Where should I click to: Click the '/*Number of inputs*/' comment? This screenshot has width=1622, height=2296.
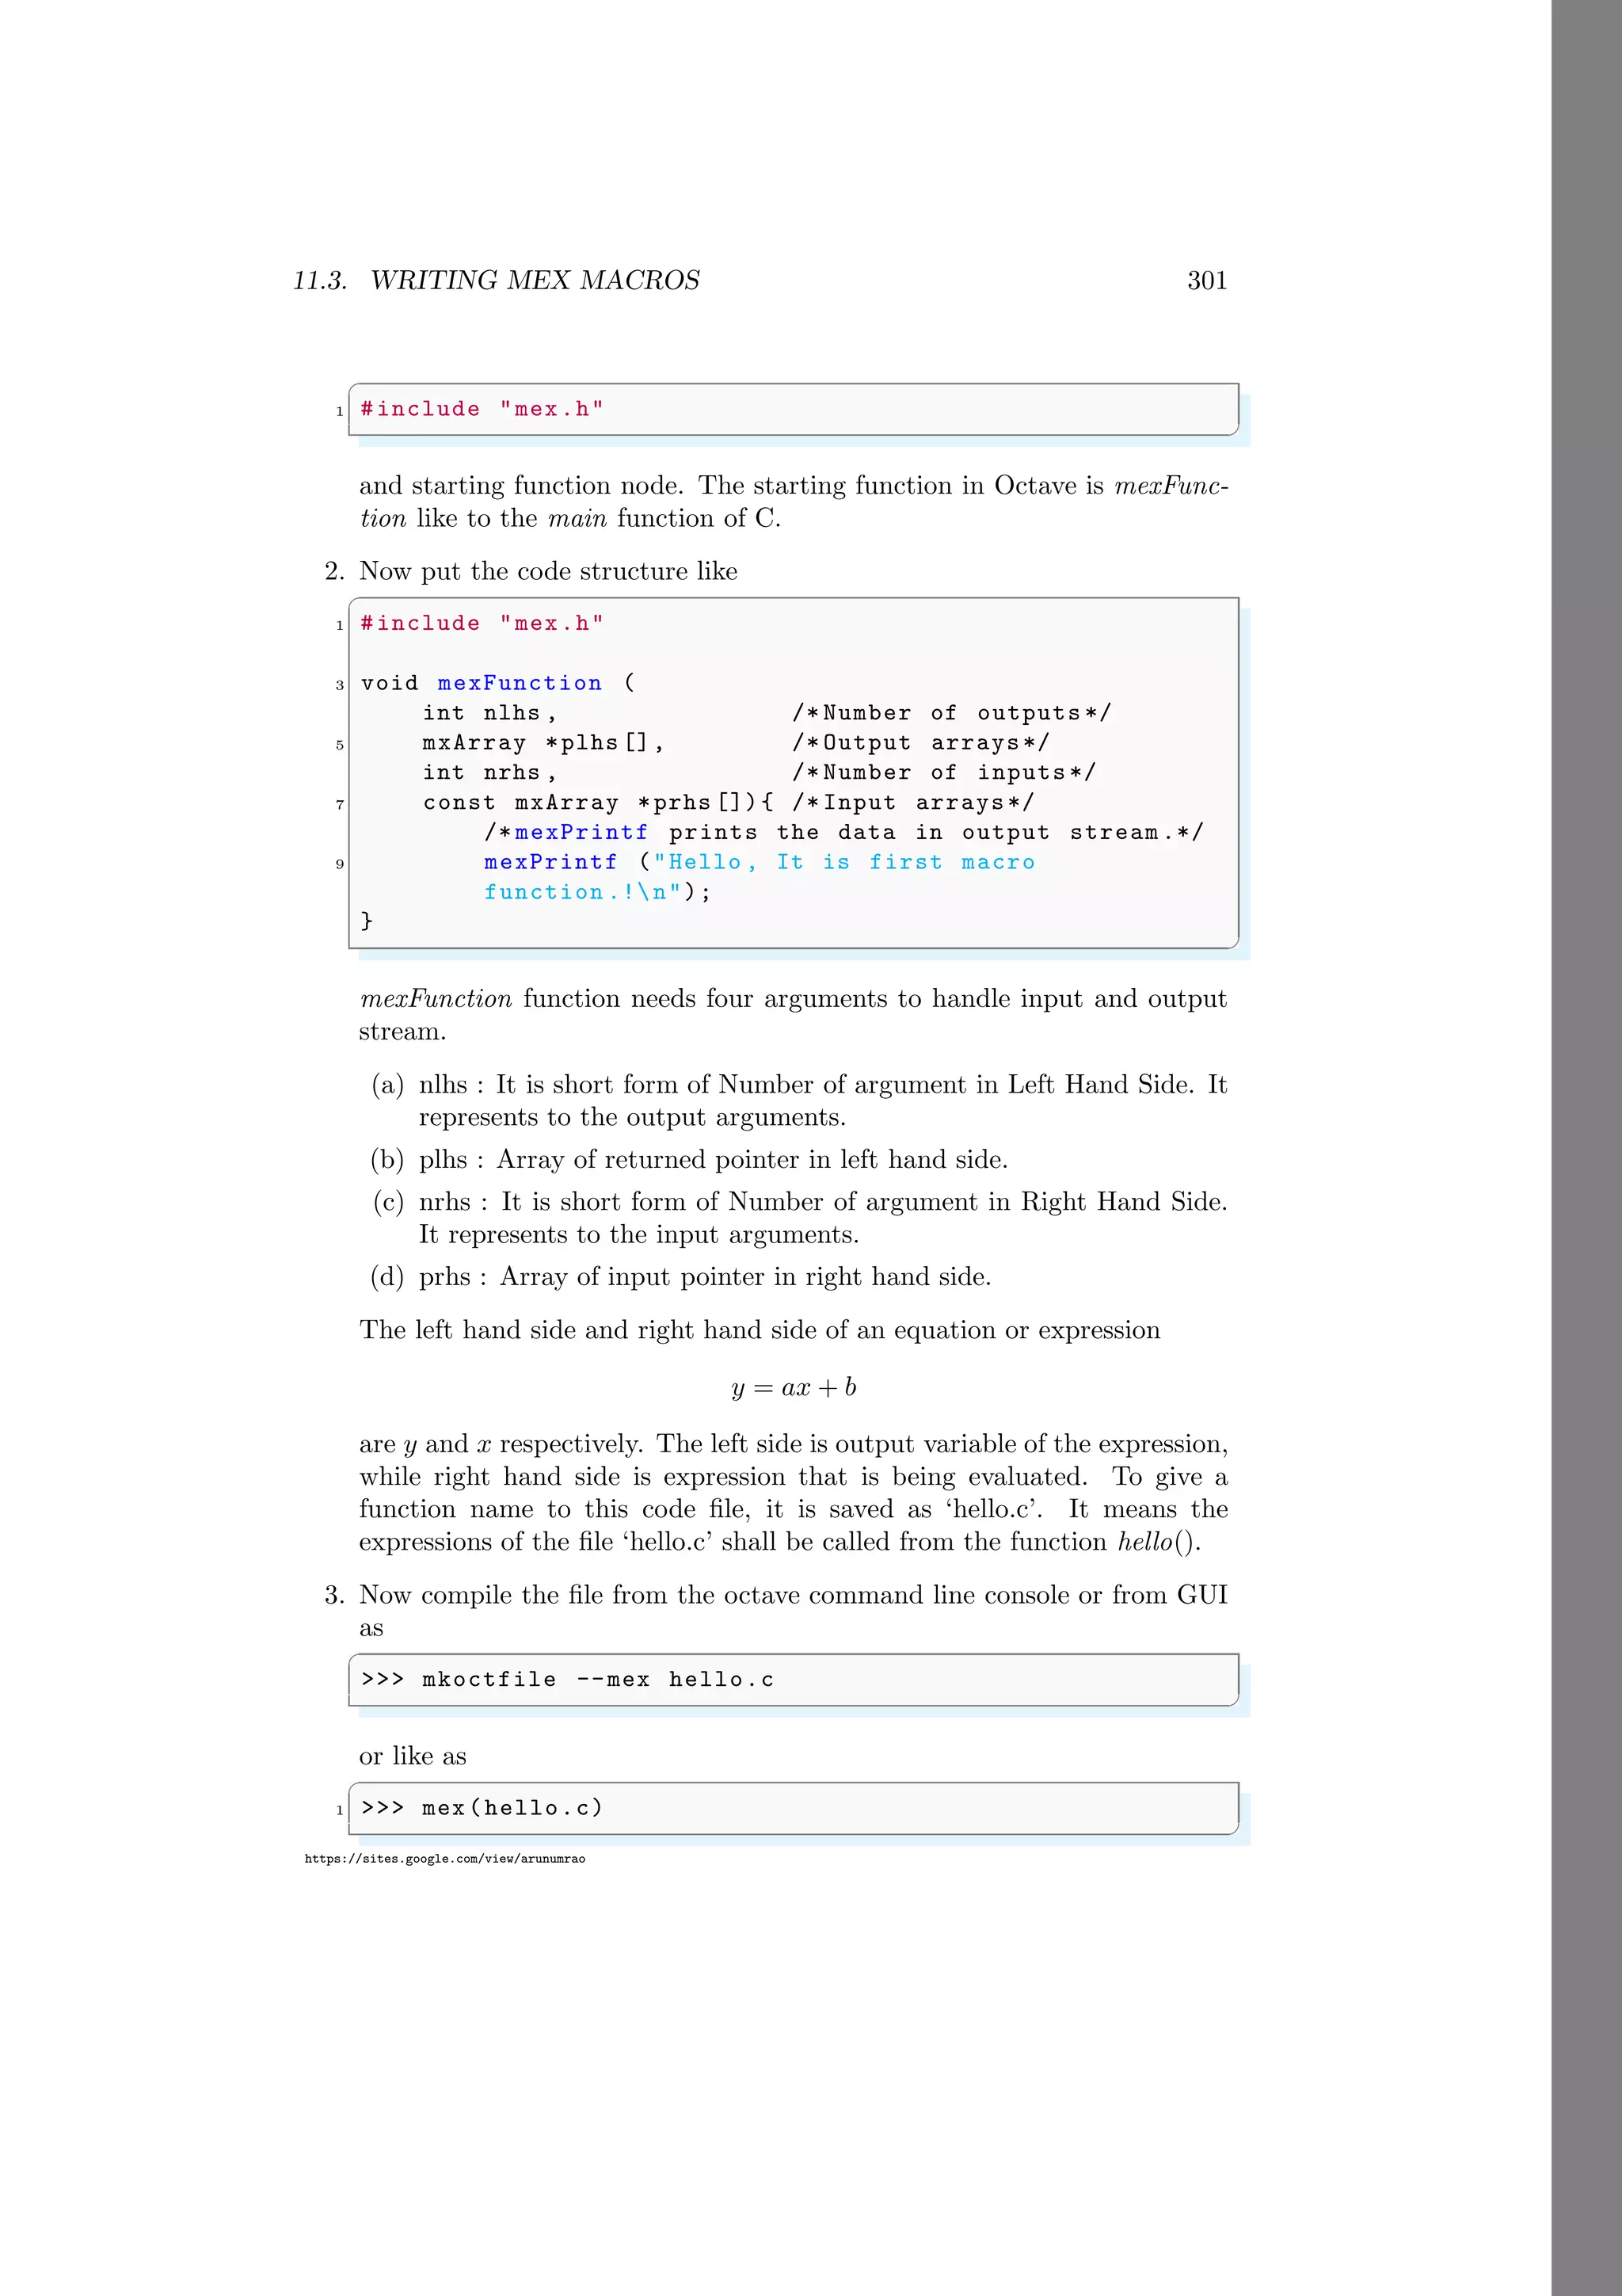pyautogui.click(x=943, y=773)
